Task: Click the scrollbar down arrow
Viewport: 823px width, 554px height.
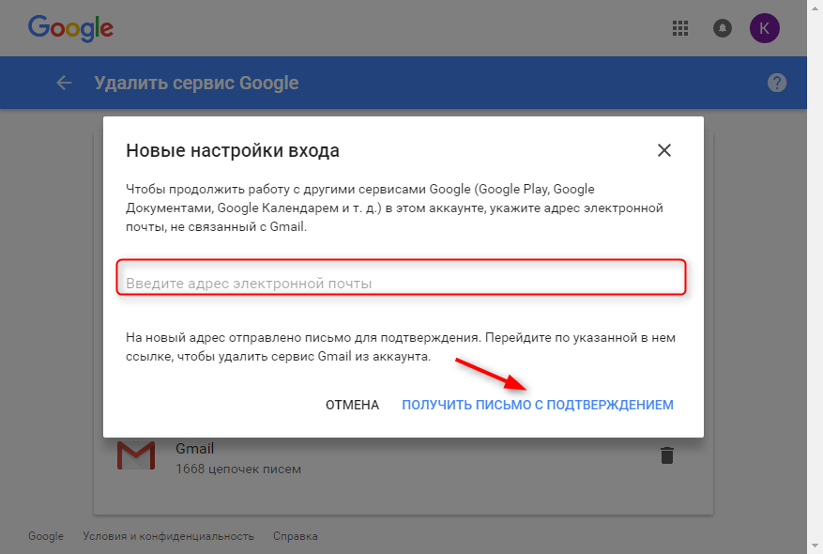Action: 815,546
